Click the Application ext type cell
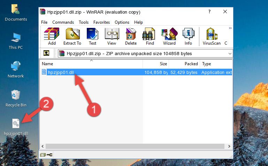The width and height of the screenshot is (268, 166). 216,72
